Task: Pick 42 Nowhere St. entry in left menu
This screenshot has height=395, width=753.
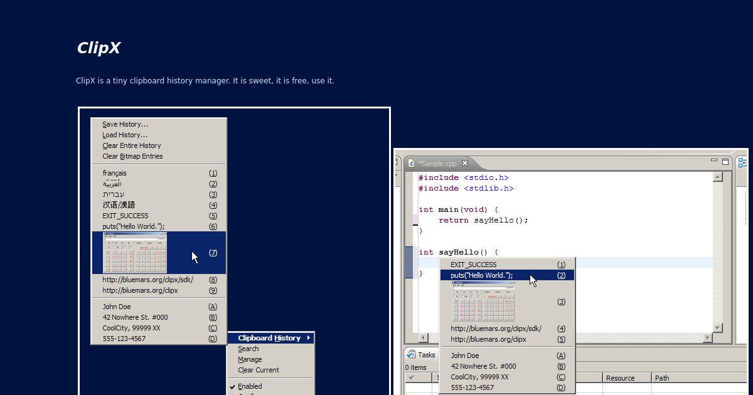Action: pos(159,317)
